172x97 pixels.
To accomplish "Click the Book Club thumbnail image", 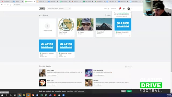I will [x=42, y=83].
